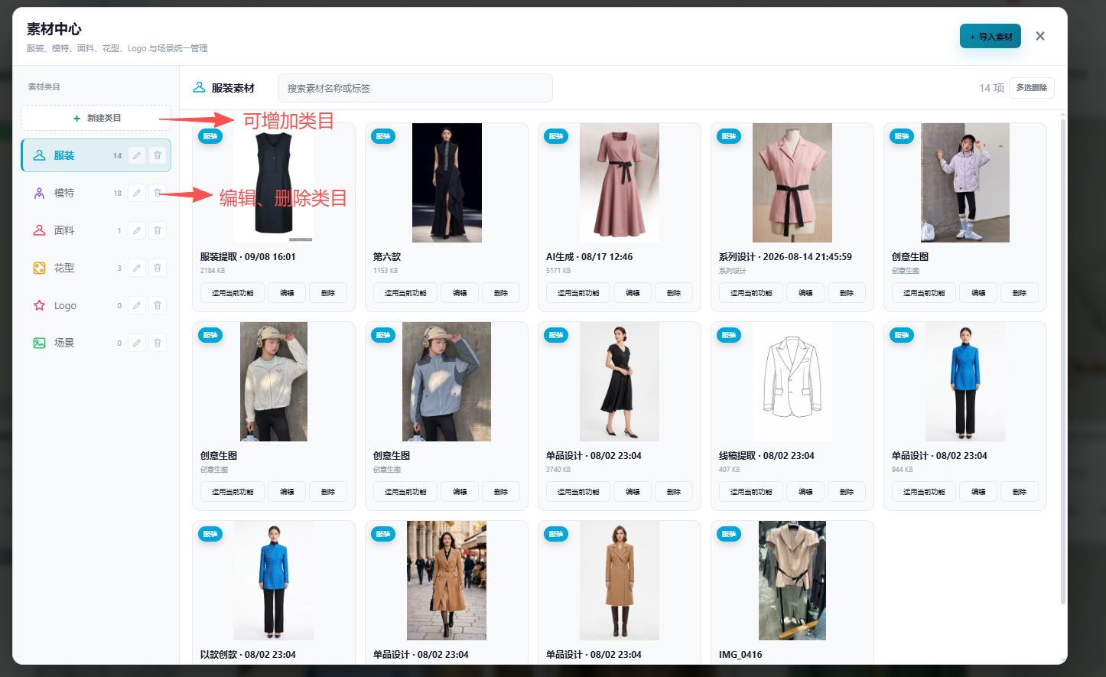Click the 新建类目 button

tap(96, 118)
